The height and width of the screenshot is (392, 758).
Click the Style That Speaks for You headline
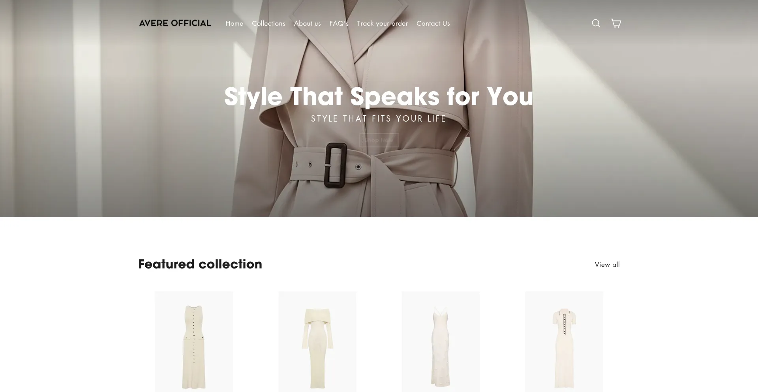[x=379, y=96]
